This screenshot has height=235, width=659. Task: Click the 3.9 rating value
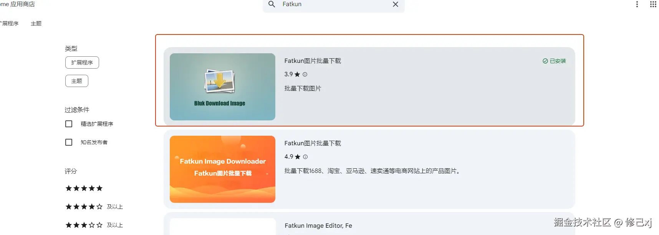[288, 74]
